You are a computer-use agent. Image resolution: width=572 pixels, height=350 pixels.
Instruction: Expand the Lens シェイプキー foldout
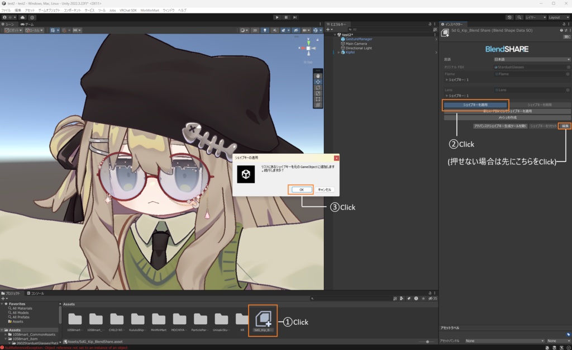pos(446,96)
